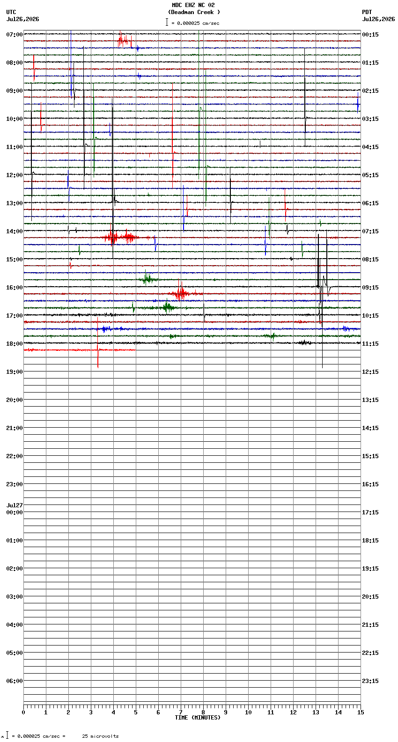
Task: Click the 05:15 PDT time label
Action: [x=370, y=175]
